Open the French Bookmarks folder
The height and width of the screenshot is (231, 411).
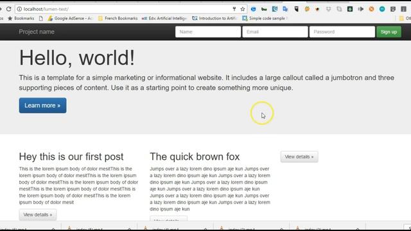[118, 19]
